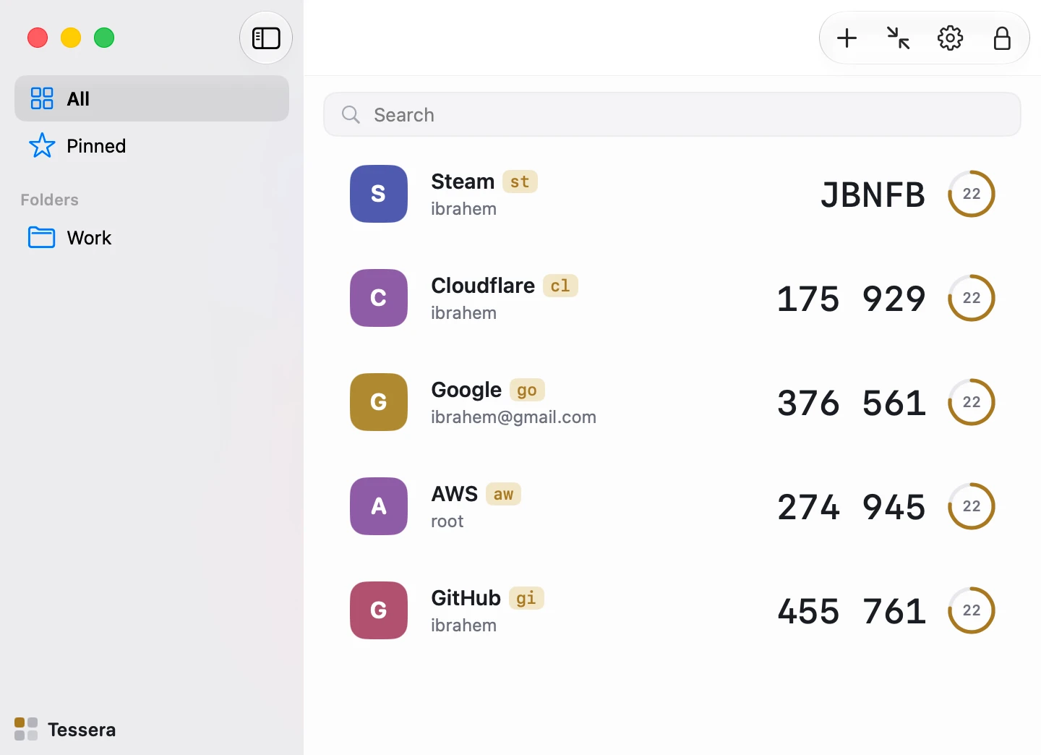The image size is (1041, 755).
Task: Select the ibrahem@gmail.com account text
Action: click(x=513, y=417)
